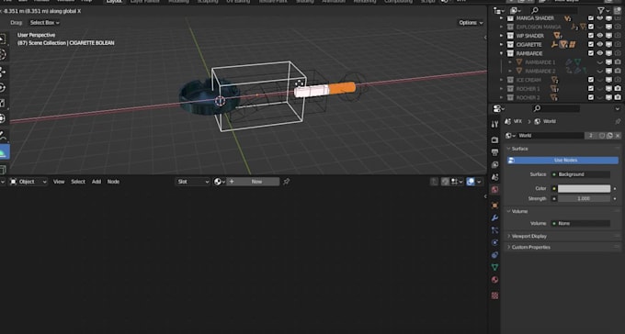
Task: Hide the CIGARETTE collection with eye icon
Action: tap(600, 45)
